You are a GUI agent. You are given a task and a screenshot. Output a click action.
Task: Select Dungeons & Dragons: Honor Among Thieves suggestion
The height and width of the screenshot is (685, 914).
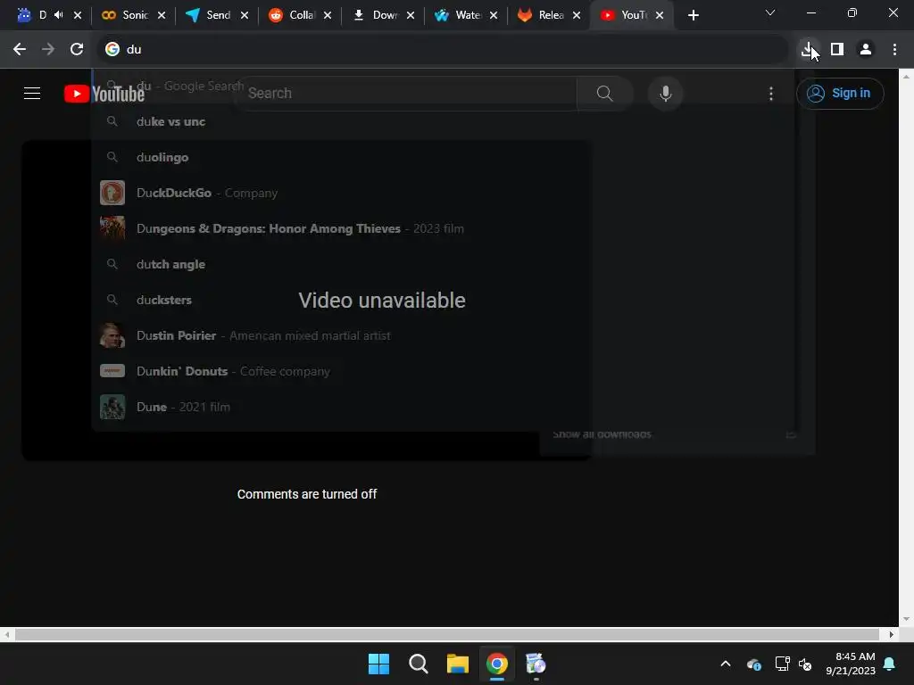click(x=443, y=228)
